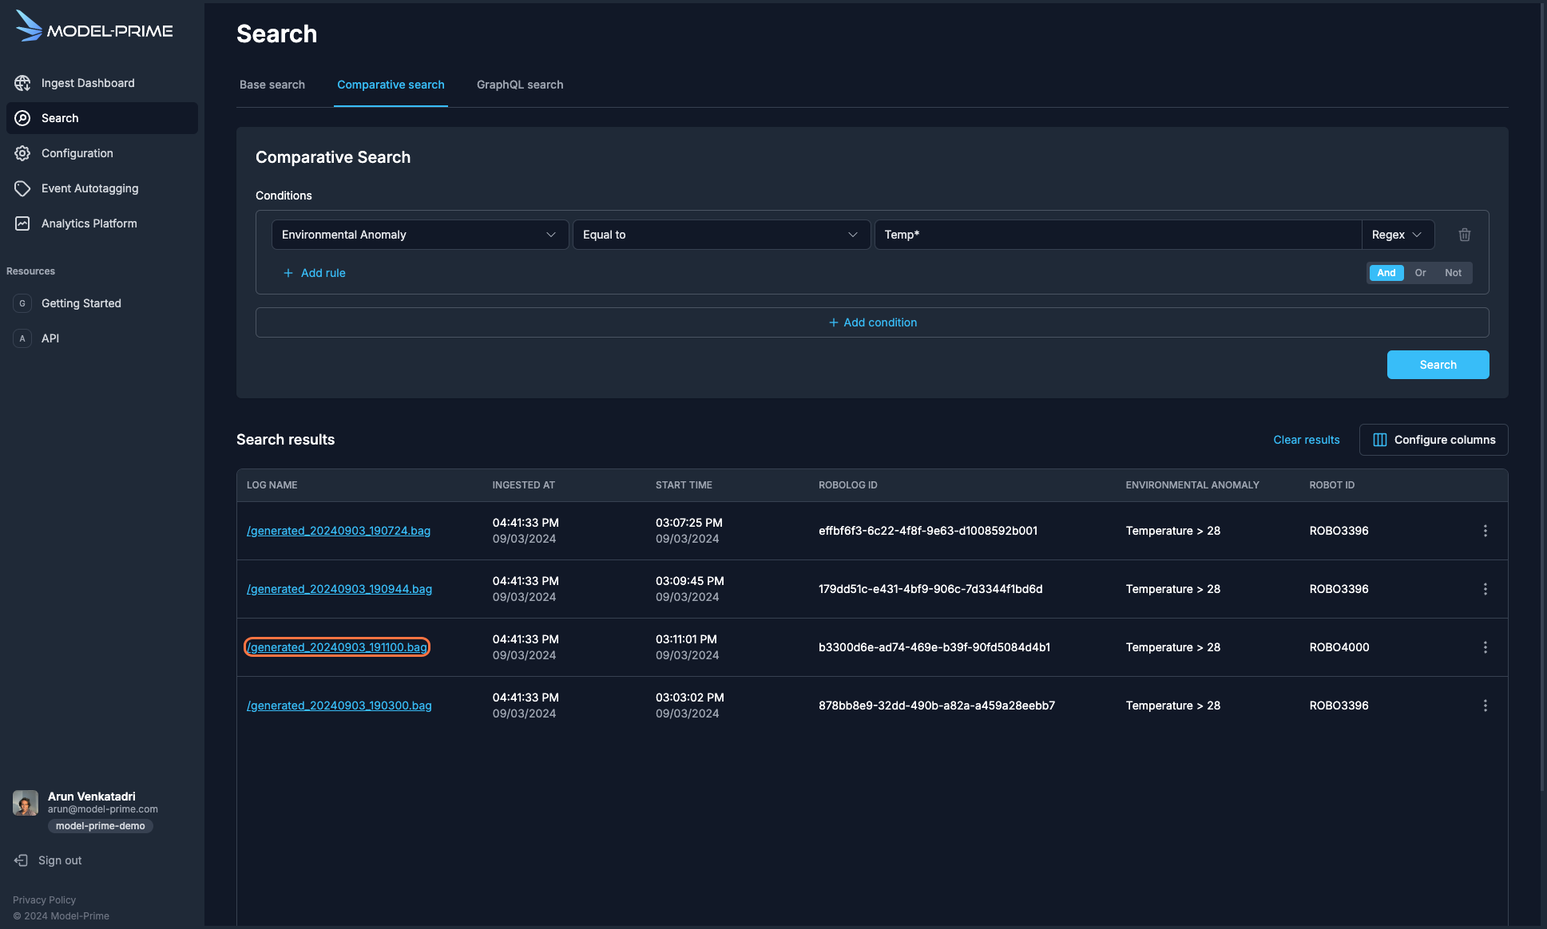Open Ingest Dashboard in the sidebar
Viewport: 1547px width, 929px height.
[x=102, y=83]
